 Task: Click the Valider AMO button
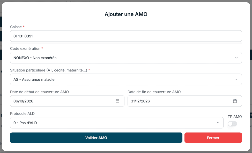pos(96,138)
